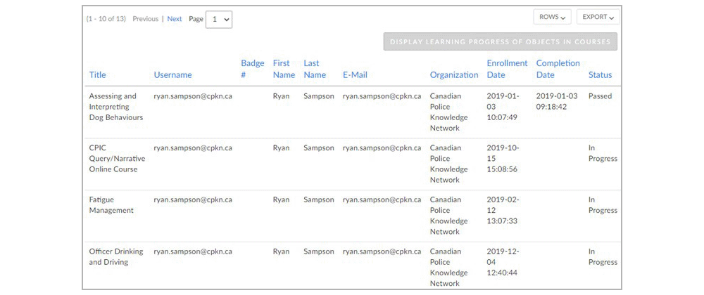The height and width of the screenshot is (295, 704).
Task: Sort by the First Name column header
Action: [x=284, y=69]
